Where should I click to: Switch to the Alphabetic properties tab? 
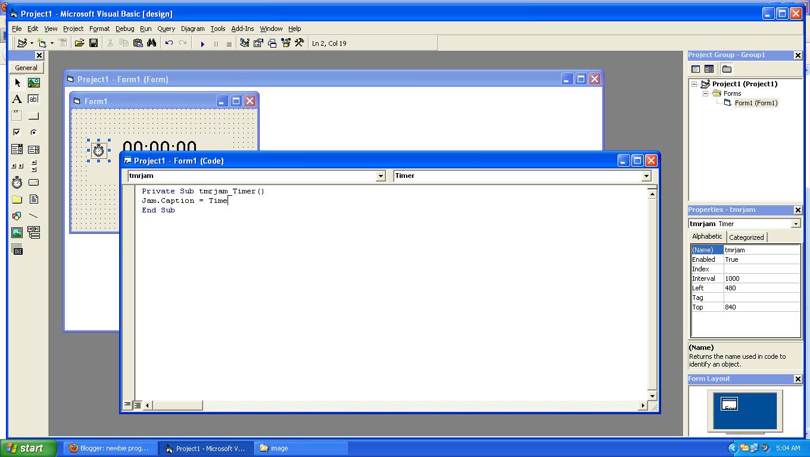tap(707, 236)
